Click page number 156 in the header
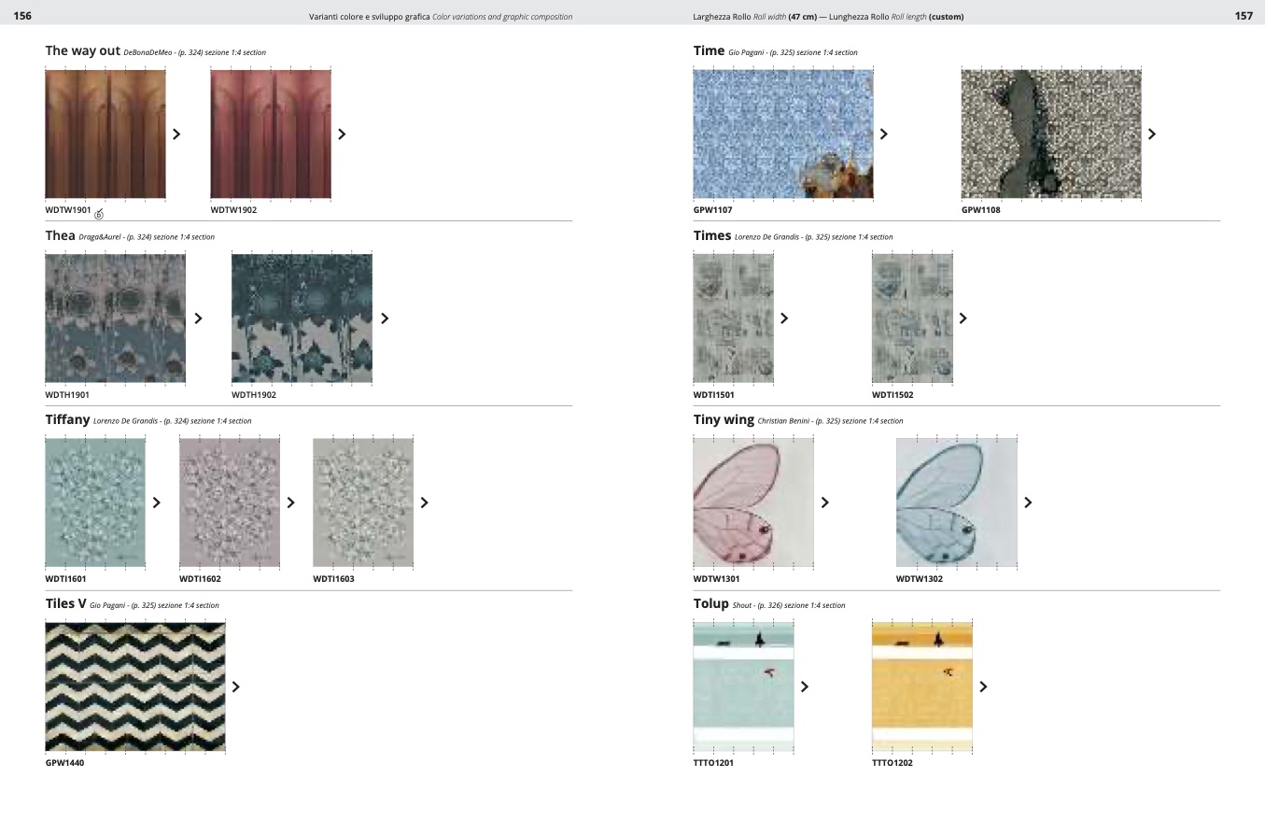 (x=22, y=16)
